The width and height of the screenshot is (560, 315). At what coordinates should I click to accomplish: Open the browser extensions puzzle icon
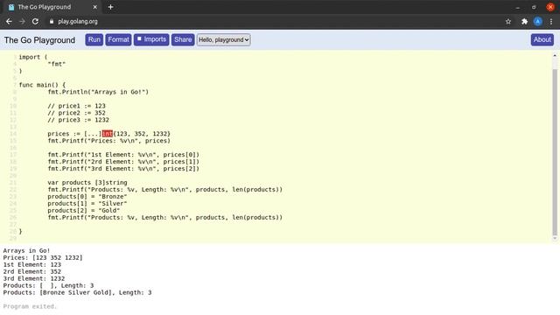[524, 21]
